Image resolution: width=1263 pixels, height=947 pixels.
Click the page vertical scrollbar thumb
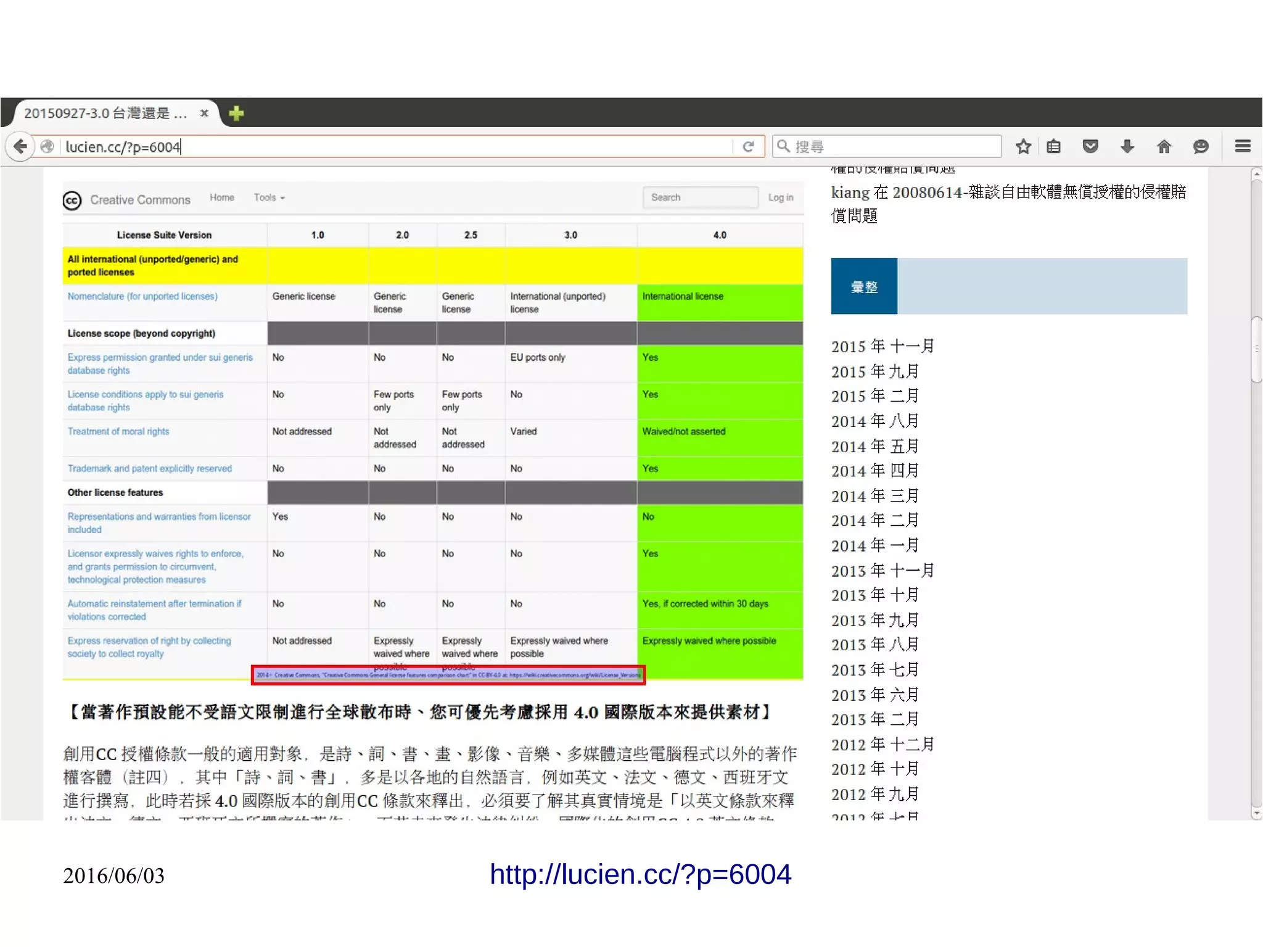pyautogui.click(x=1256, y=349)
